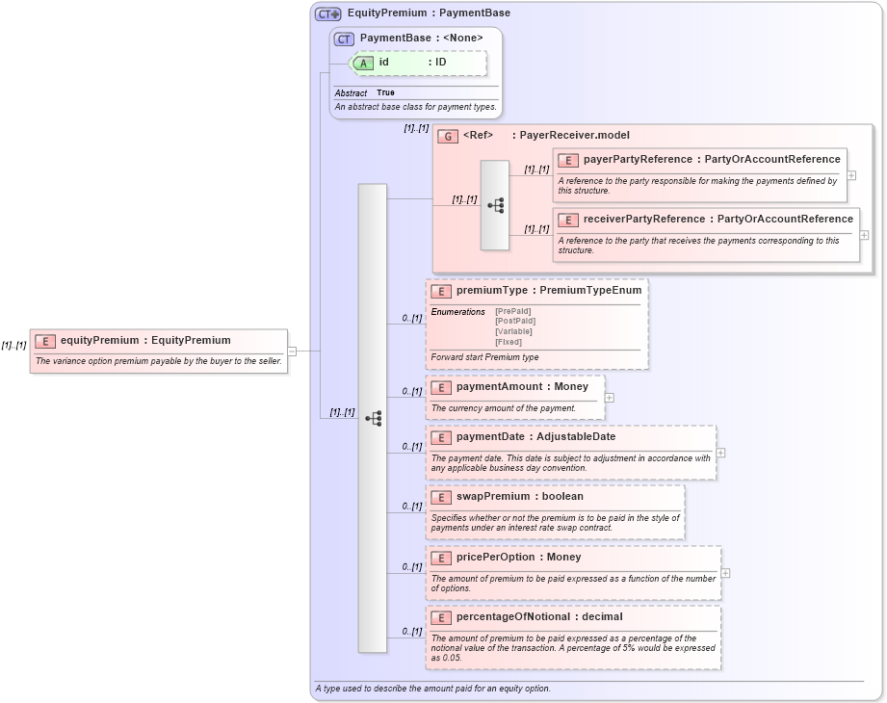Click the E icon of equityPremium element
The image size is (887, 703).
[x=44, y=341]
